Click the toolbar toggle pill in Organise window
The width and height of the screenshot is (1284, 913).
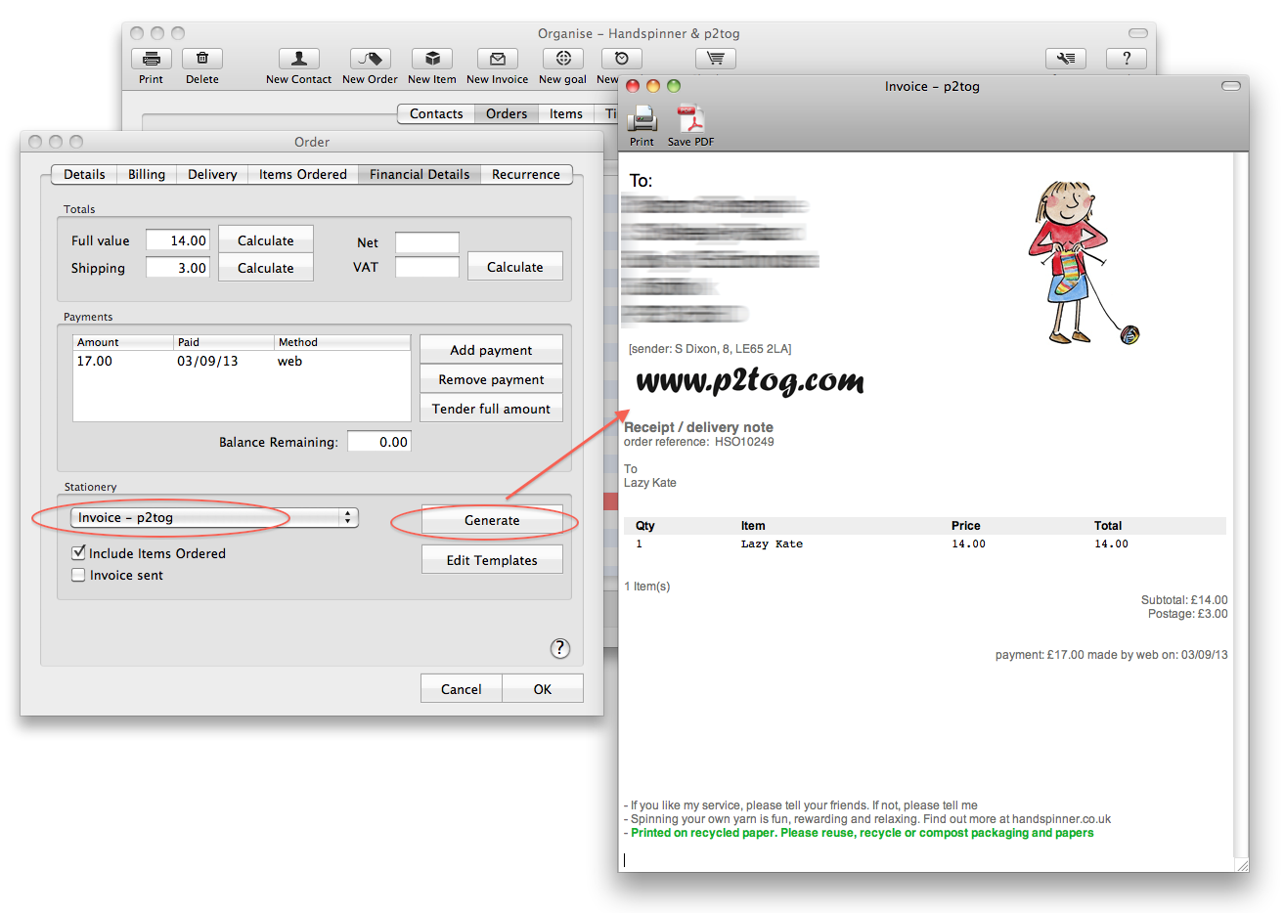tap(1137, 33)
